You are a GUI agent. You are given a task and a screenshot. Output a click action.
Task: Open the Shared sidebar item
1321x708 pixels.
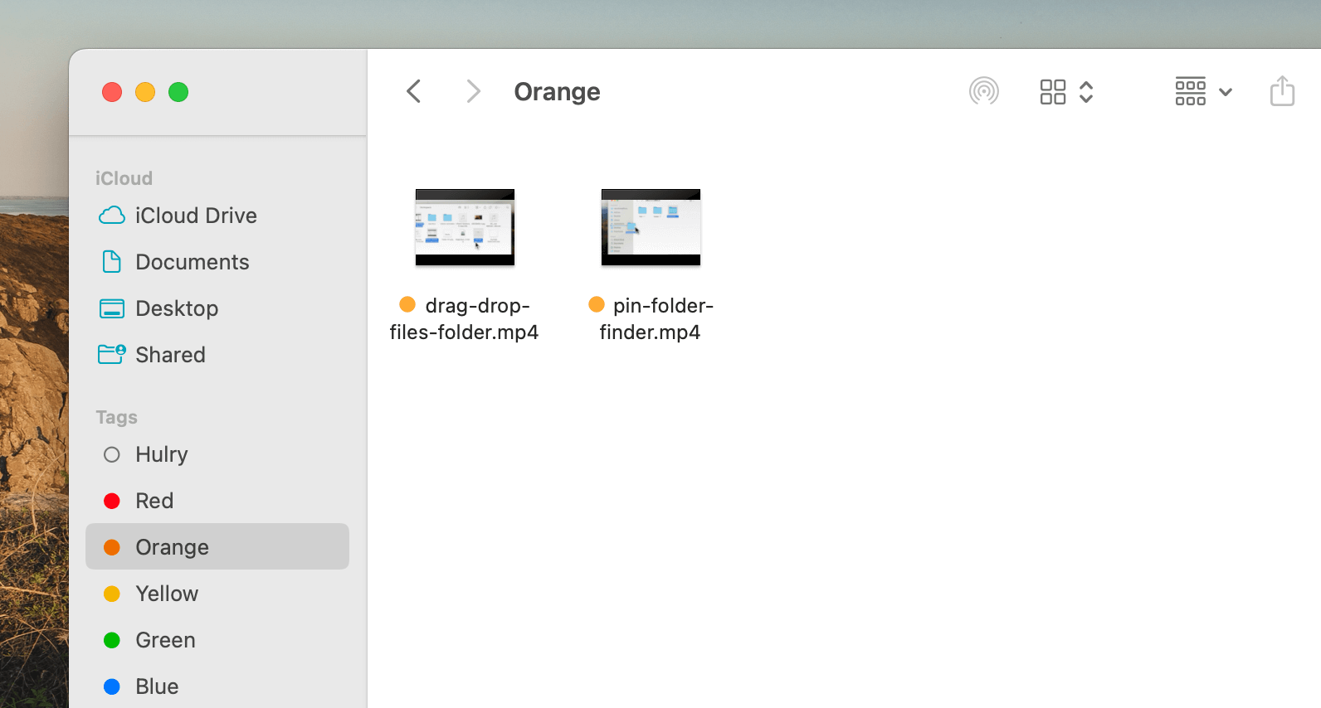(x=217, y=355)
